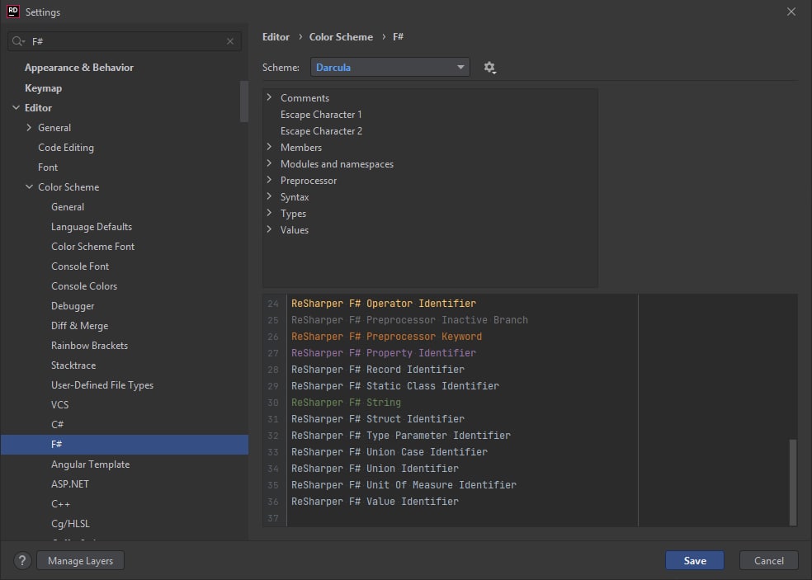812x580 pixels.
Task: Click the Manage Layers button
Action: [x=80, y=560]
